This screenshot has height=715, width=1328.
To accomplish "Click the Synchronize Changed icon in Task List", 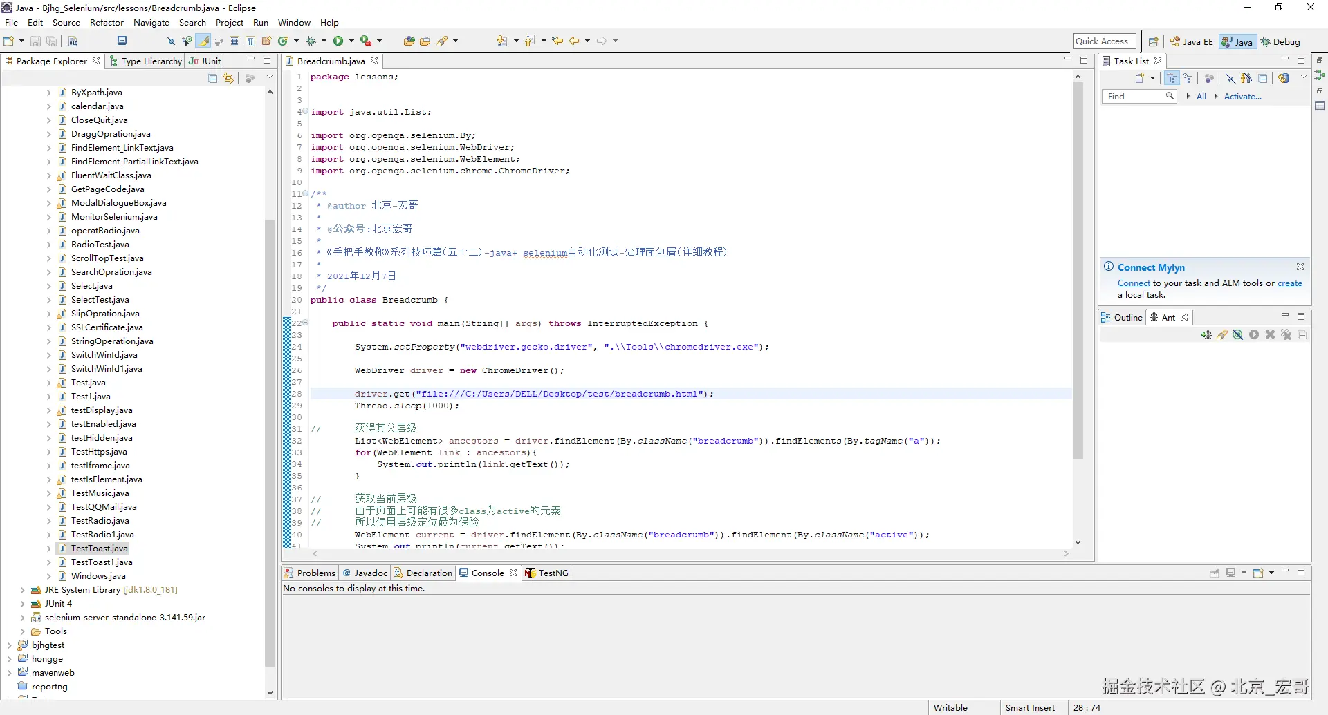I will [x=1284, y=78].
